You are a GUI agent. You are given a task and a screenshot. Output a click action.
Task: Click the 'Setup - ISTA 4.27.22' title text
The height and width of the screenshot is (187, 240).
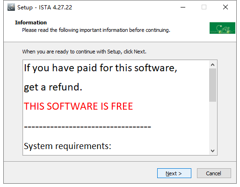tap(44, 7)
